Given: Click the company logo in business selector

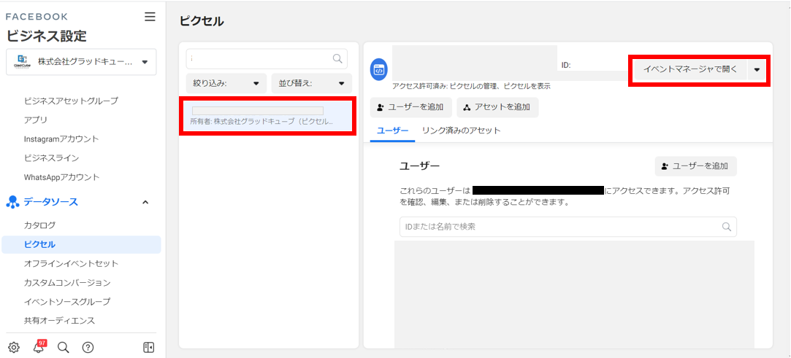Looking at the screenshot, I should (x=23, y=62).
